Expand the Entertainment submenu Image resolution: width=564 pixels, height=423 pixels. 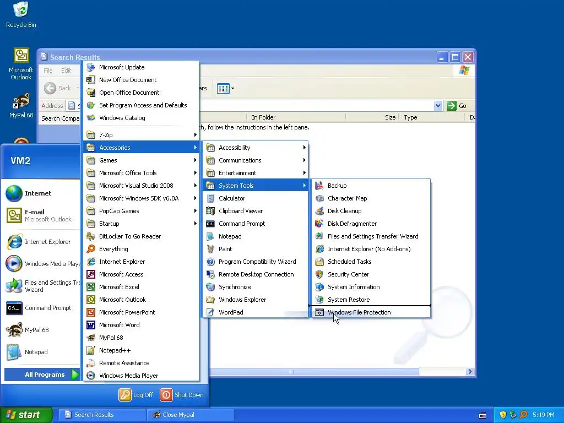256,173
